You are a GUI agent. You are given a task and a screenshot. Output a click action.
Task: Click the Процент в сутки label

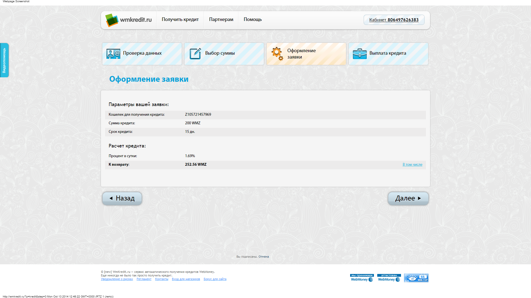(x=123, y=156)
